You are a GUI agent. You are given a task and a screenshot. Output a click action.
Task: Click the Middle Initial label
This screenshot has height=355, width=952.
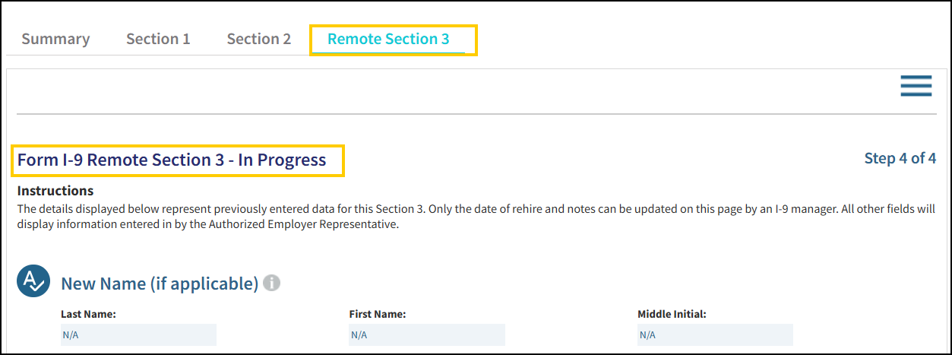coord(672,313)
